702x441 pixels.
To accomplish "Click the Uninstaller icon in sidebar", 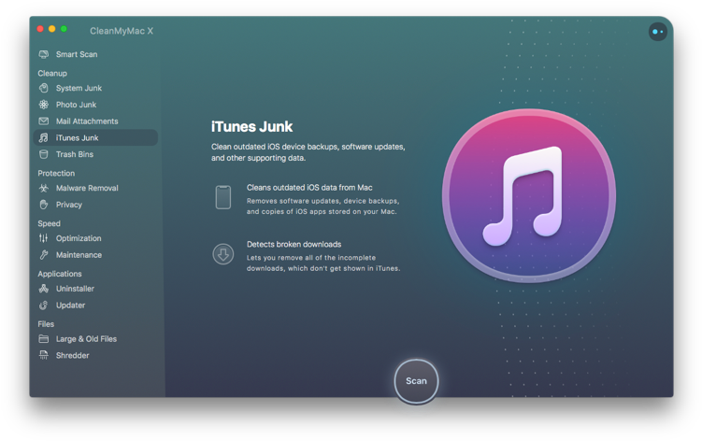I will pyautogui.click(x=43, y=289).
